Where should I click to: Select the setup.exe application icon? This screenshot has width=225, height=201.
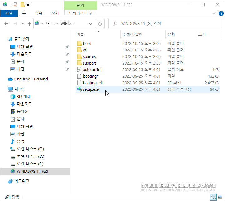click(x=79, y=89)
